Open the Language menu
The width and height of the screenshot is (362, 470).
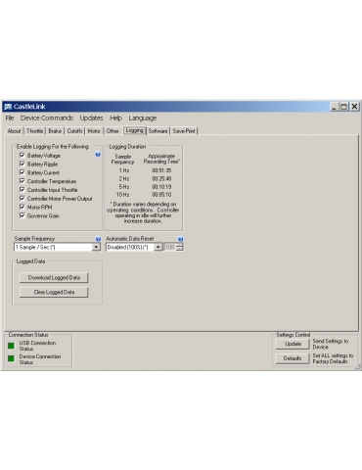(x=143, y=118)
